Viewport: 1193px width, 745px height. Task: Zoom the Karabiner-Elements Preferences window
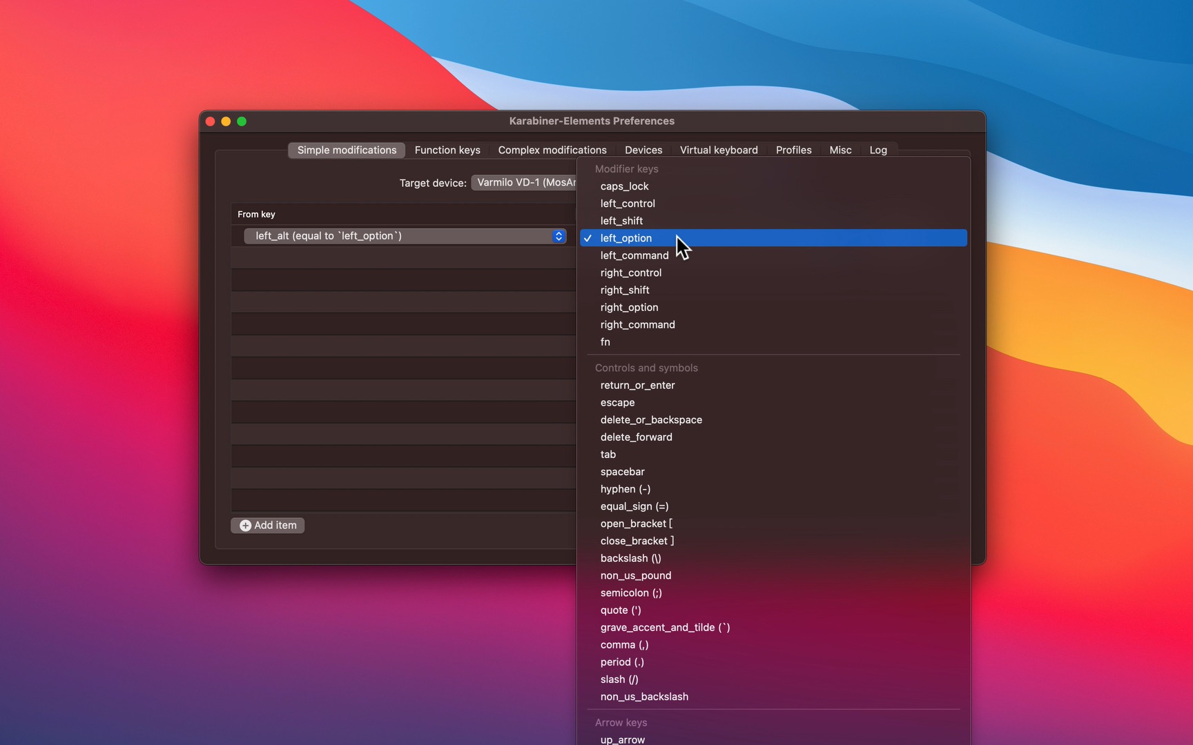(242, 121)
